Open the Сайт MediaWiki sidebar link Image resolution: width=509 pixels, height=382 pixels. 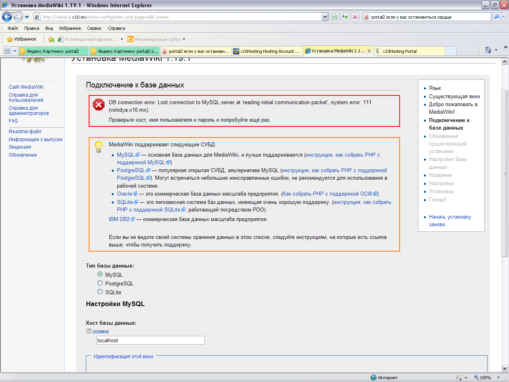coord(26,87)
